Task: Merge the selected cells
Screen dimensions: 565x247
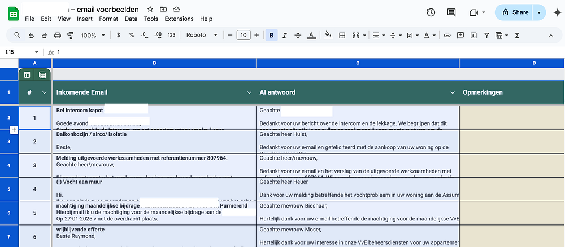Action: (356, 35)
